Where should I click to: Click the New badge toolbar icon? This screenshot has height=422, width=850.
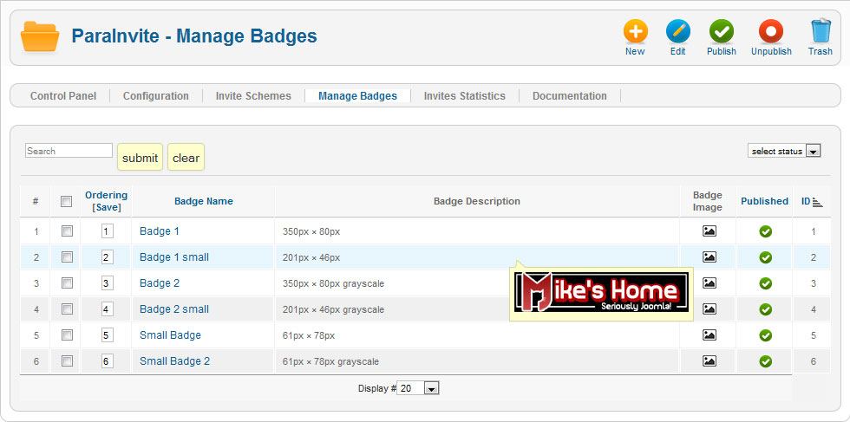[x=635, y=31]
